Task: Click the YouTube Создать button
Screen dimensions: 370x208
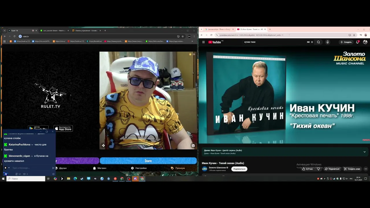Action: (346, 42)
